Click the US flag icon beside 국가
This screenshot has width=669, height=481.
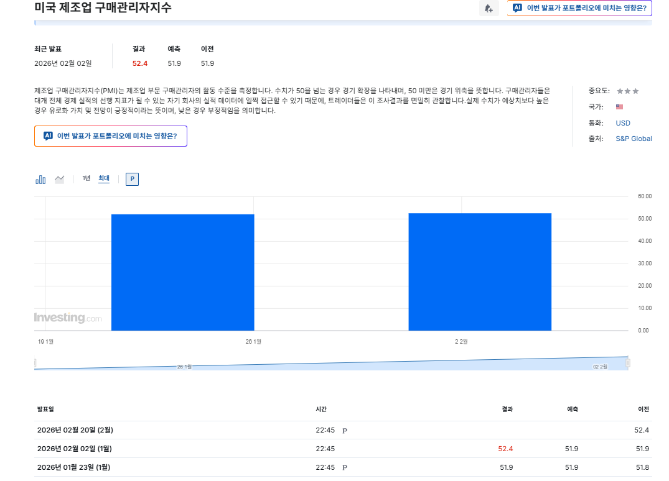point(619,106)
